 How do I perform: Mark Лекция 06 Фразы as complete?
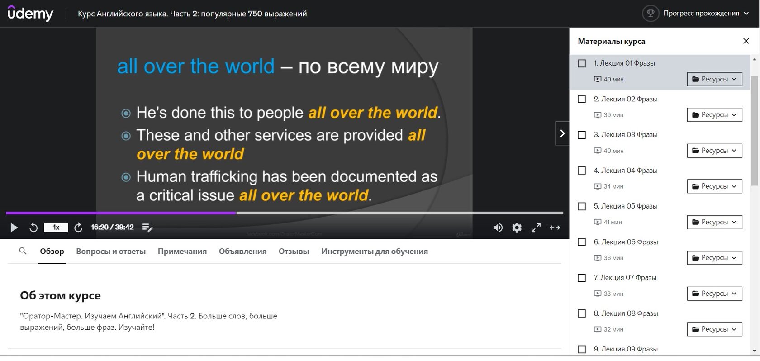tap(582, 242)
